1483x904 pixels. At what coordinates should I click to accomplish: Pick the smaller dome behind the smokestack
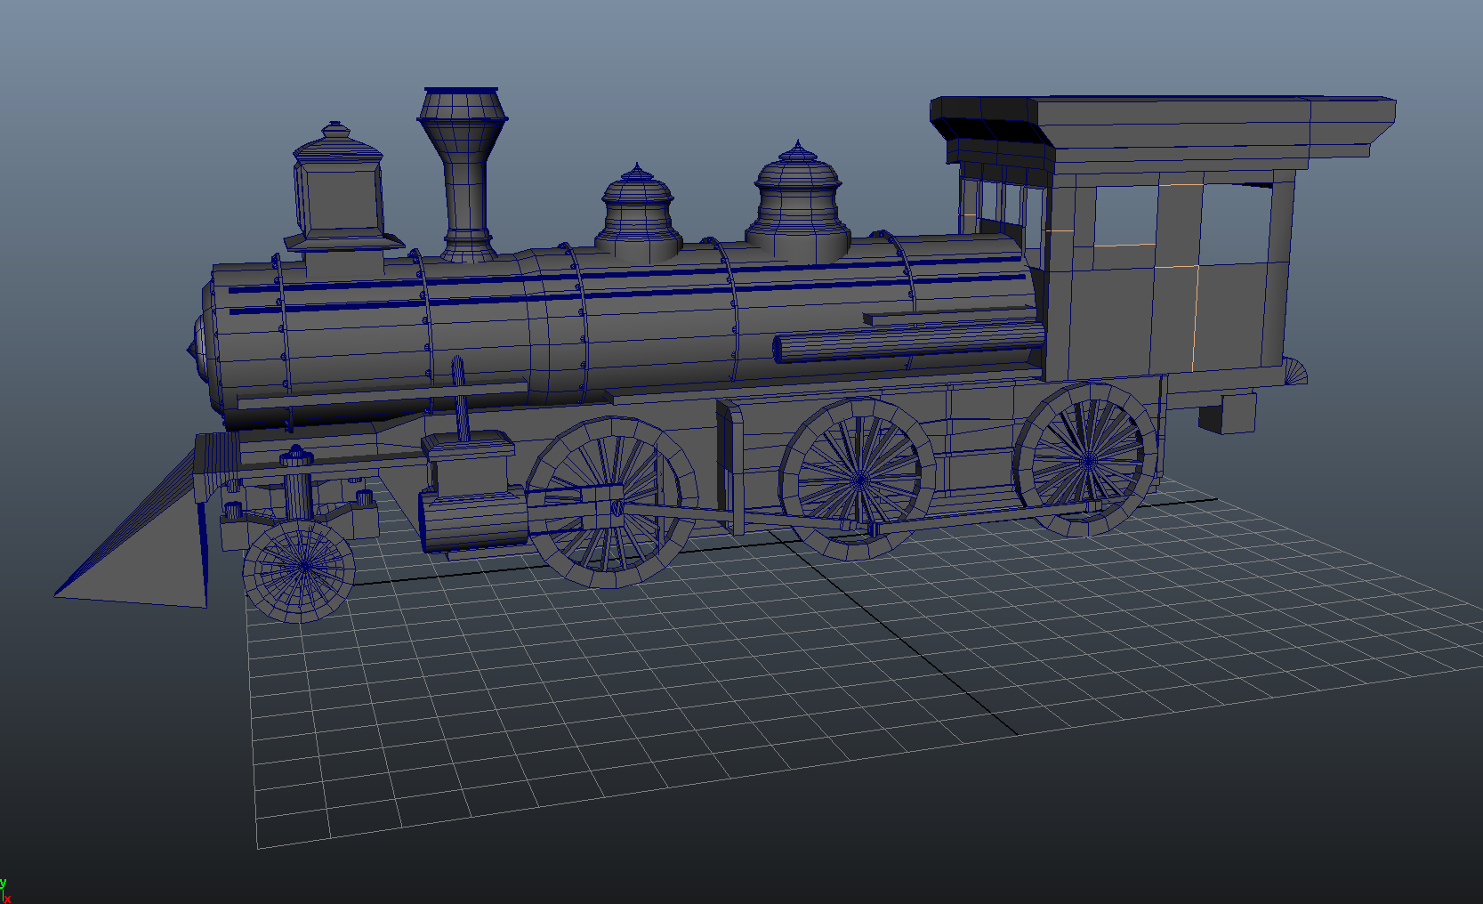[x=637, y=212]
